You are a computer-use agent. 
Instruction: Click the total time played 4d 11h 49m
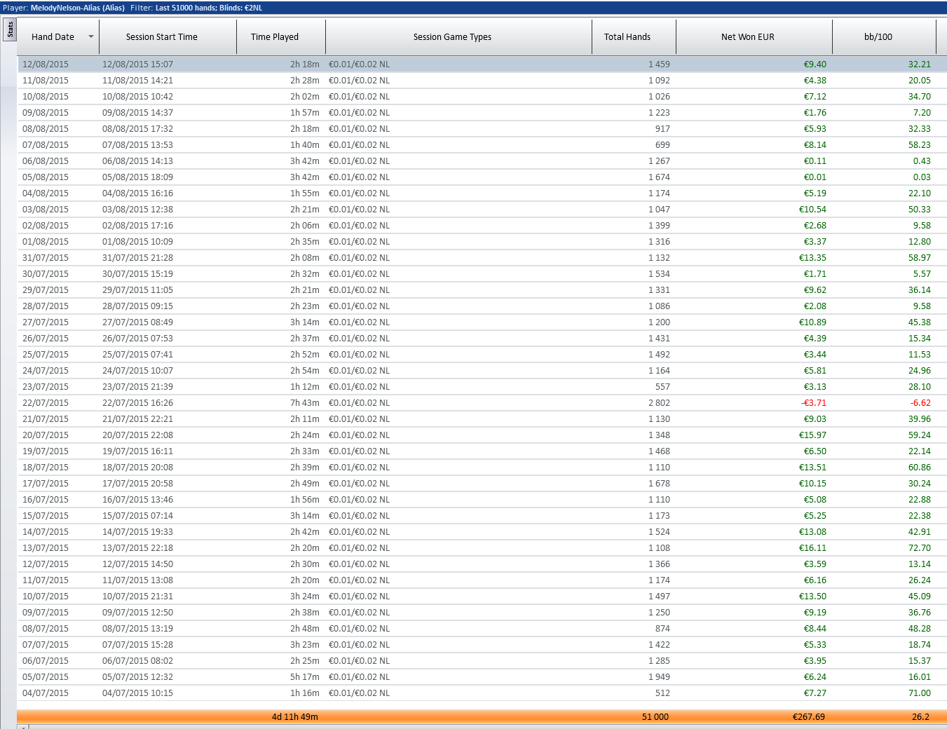[295, 717]
